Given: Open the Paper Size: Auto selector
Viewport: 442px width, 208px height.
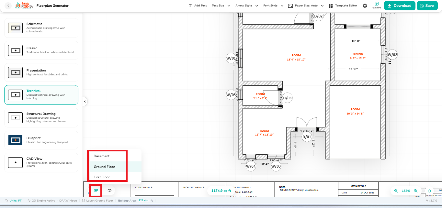Looking at the screenshot, I should (x=306, y=6).
